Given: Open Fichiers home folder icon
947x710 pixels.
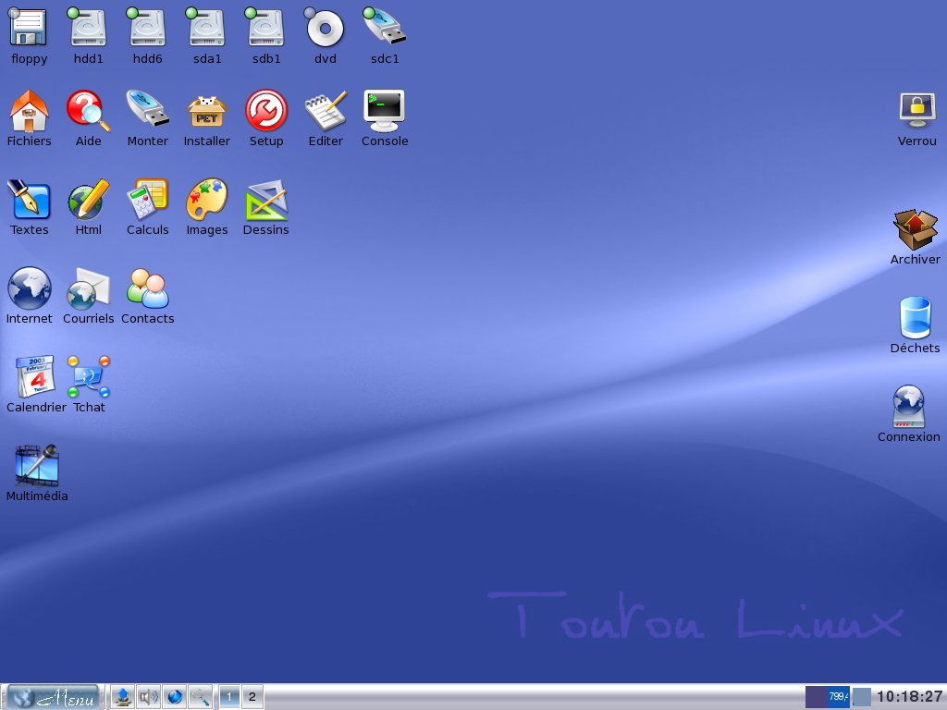Looking at the screenshot, I should (29, 111).
